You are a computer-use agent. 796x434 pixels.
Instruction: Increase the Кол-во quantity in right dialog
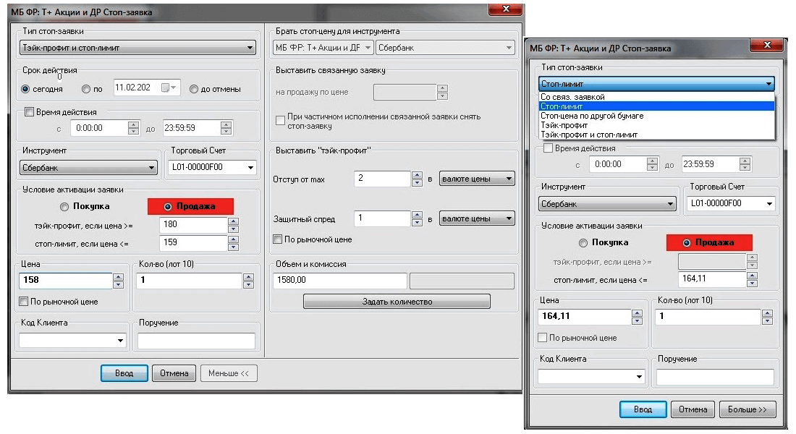click(x=766, y=313)
